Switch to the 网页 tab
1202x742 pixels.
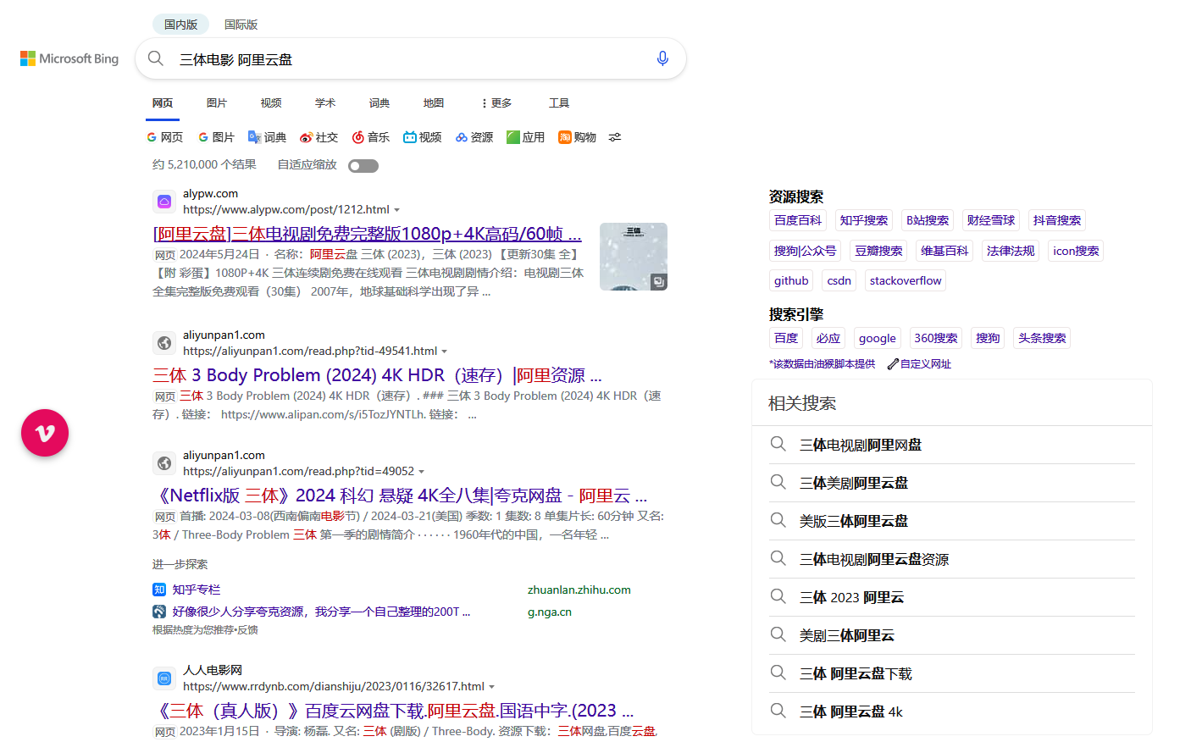point(163,103)
